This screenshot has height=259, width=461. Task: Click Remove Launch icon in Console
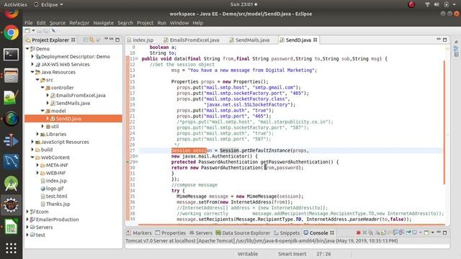[x=364, y=232]
